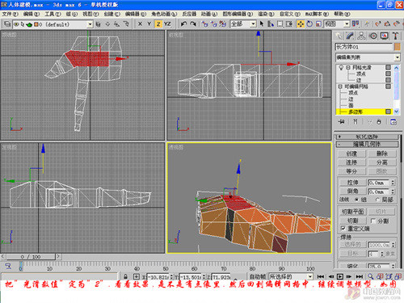Select the Move tool icon in toolbar

click(x=301, y=24)
